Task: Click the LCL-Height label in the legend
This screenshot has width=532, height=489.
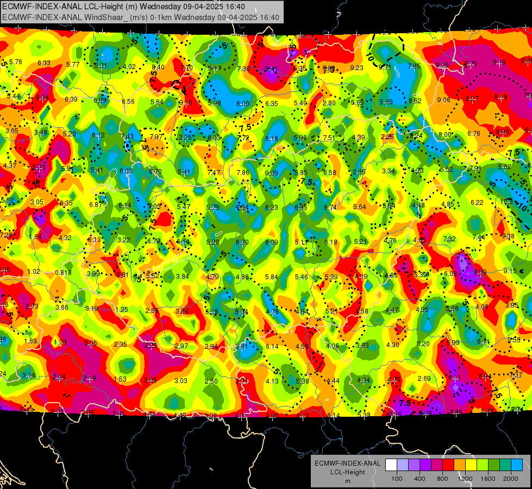Action: click(347, 472)
